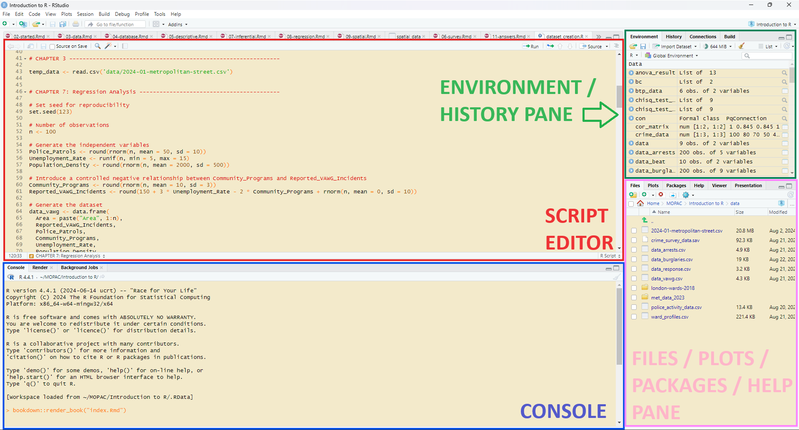
Task: Create a new project using the project icon
Action: (x=23, y=24)
